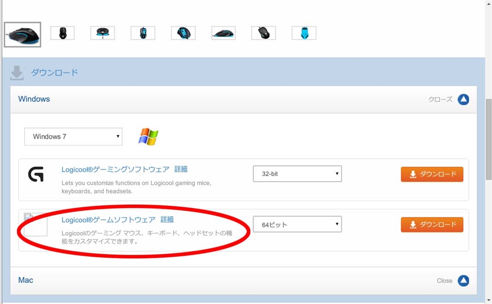Open 詳細 link for ゲームソフトウェア
Image resolution: width=492 pixels, height=304 pixels.
(x=167, y=219)
